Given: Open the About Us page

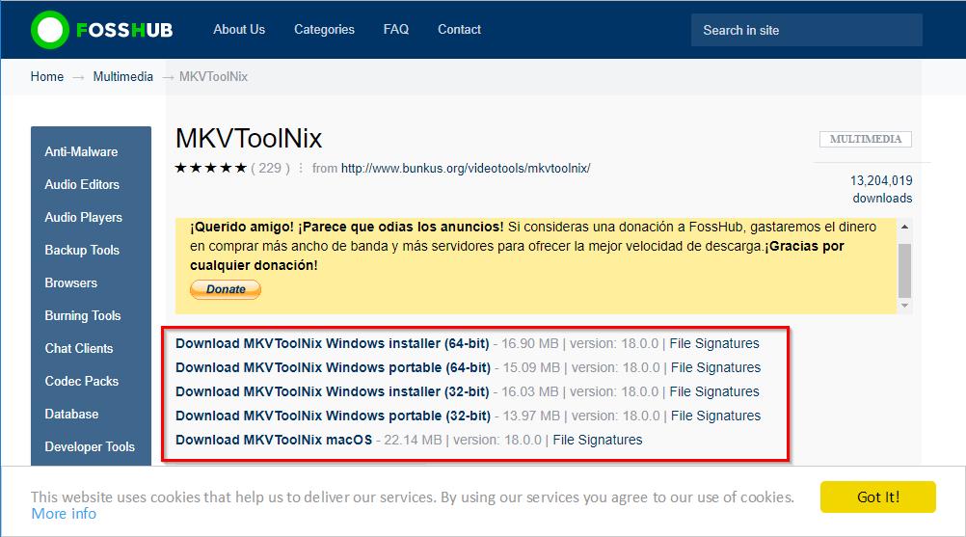Looking at the screenshot, I should coord(239,29).
